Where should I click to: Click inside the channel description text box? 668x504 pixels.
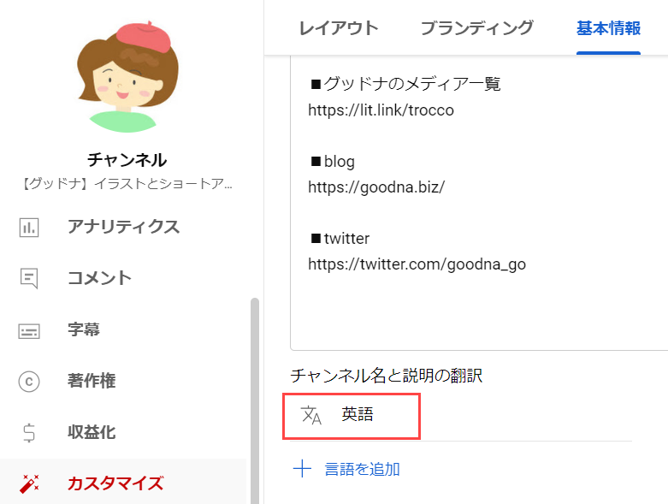(479, 308)
